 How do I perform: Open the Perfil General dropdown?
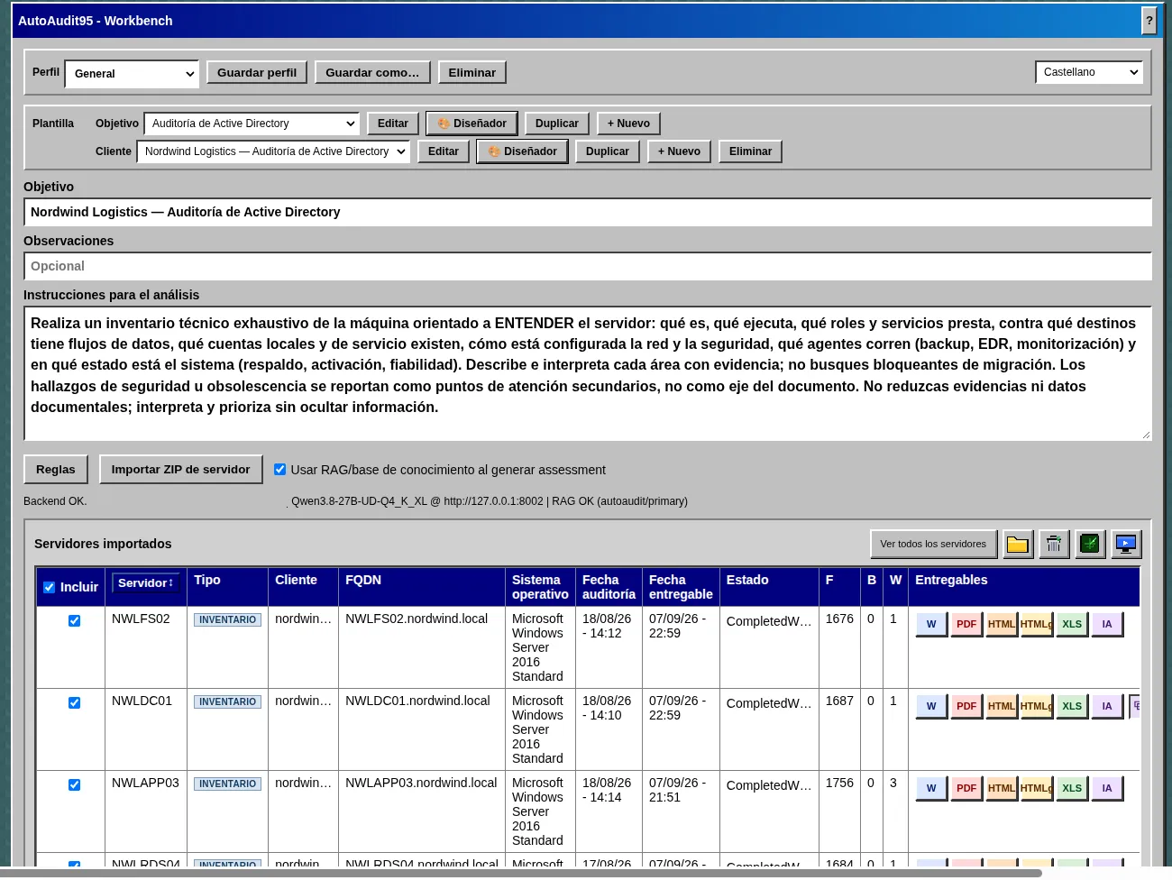pos(132,74)
